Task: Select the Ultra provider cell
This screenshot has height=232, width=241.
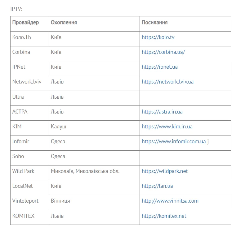Action: point(18,97)
